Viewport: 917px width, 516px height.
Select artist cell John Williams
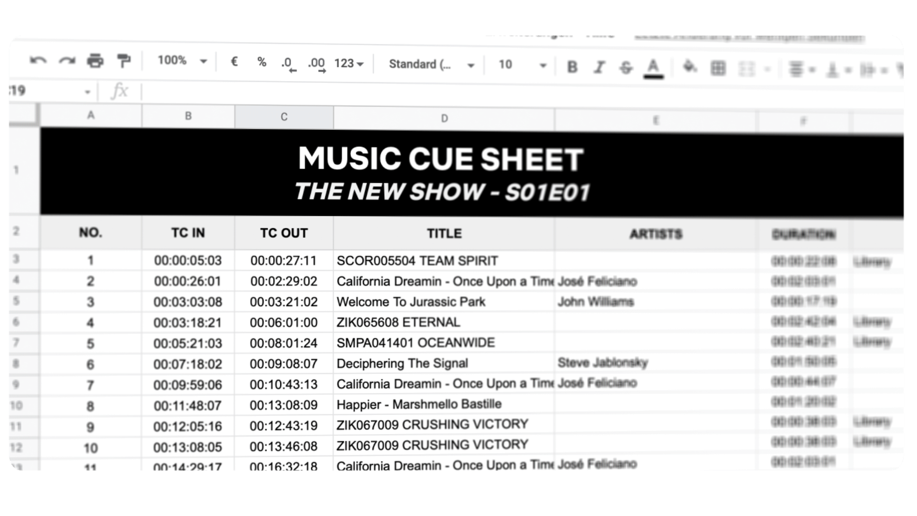point(656,302)
